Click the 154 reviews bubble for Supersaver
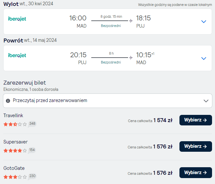Viewport: 215px width, 184px height. 32,150
